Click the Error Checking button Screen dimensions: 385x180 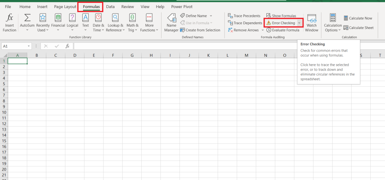(281, 23)
